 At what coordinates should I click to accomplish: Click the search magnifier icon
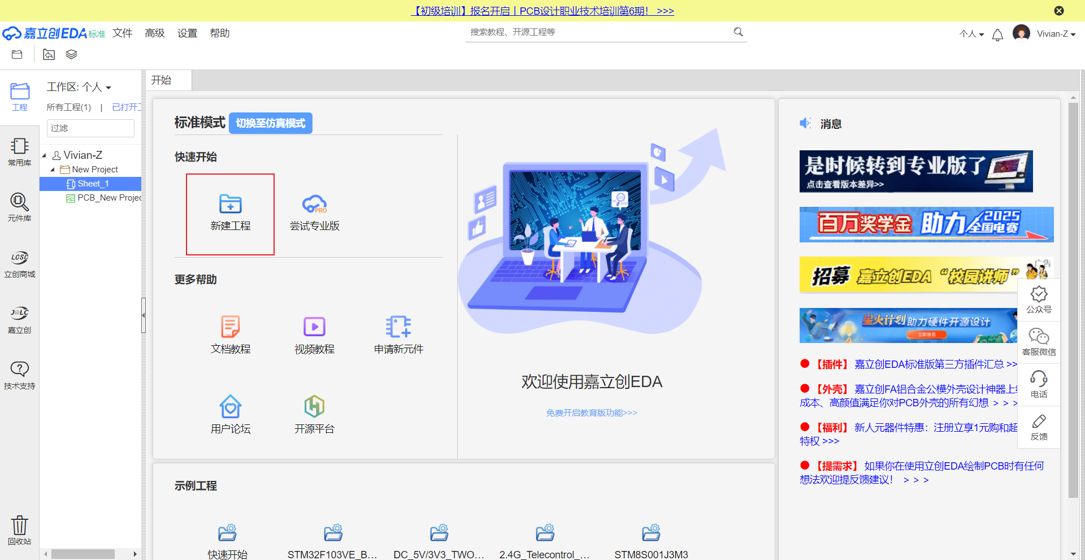(x=738, y=32)
